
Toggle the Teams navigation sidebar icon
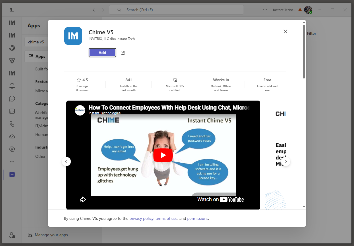tap(12, 9)
